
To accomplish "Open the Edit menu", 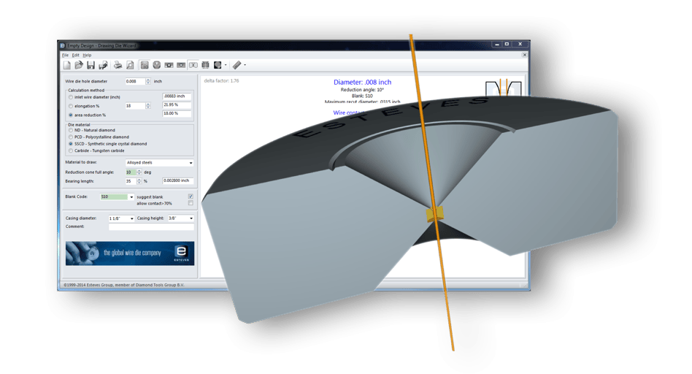I will coord(76,56).
